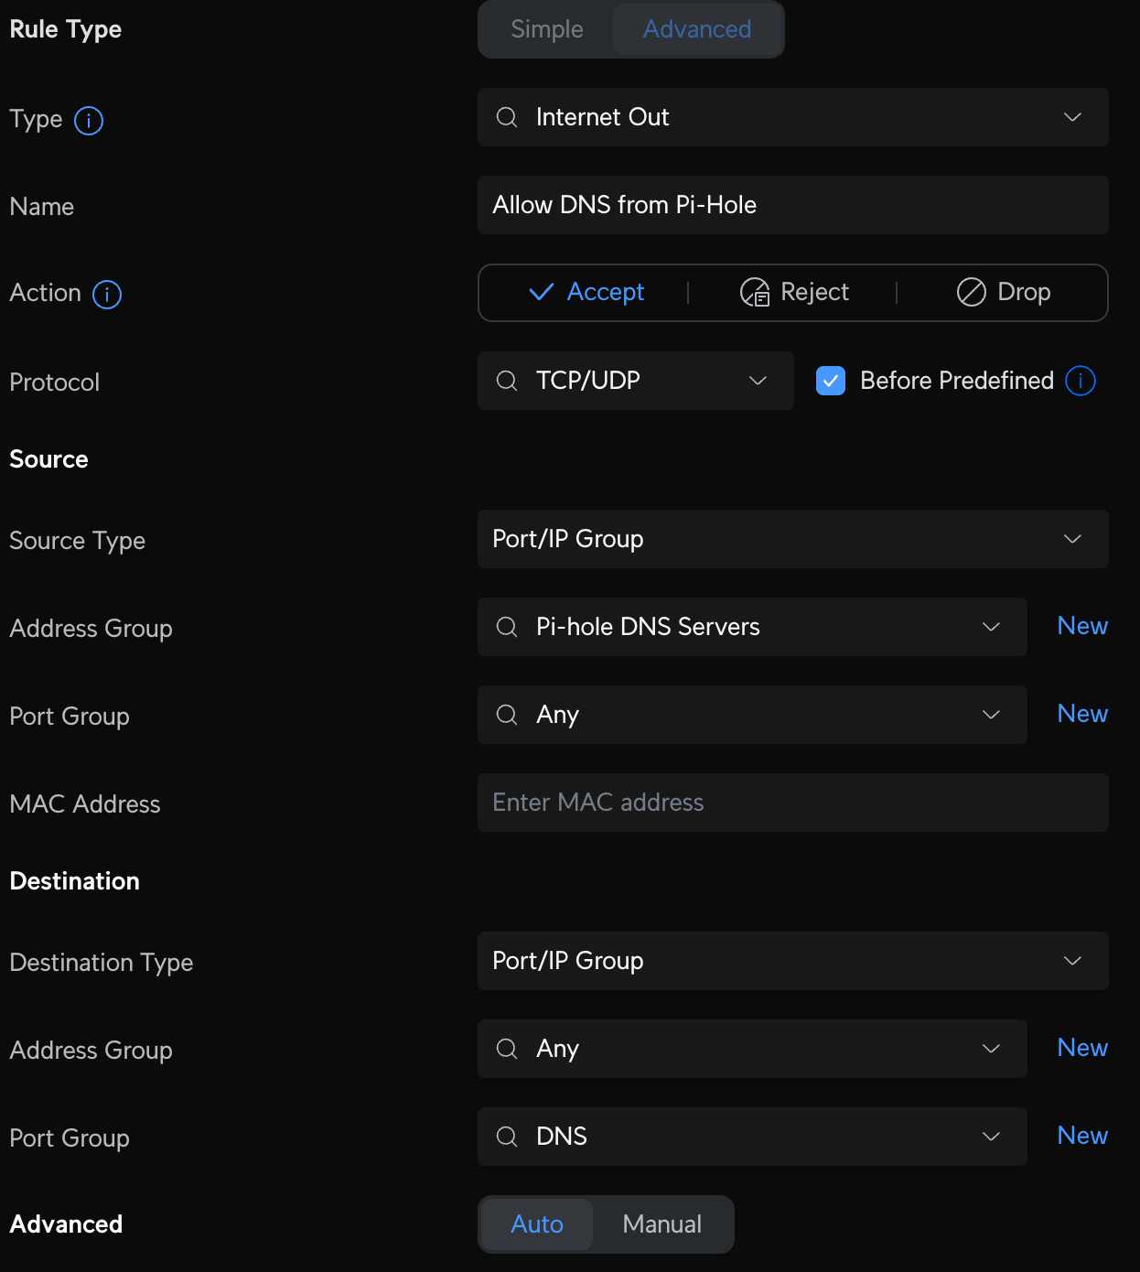Open the Destination Type dropdown
1140x1272 pixels.
point(1072,961)
